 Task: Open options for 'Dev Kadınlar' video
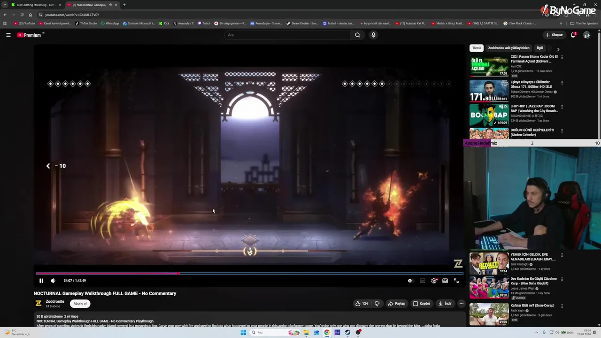[x=562, y=279]
